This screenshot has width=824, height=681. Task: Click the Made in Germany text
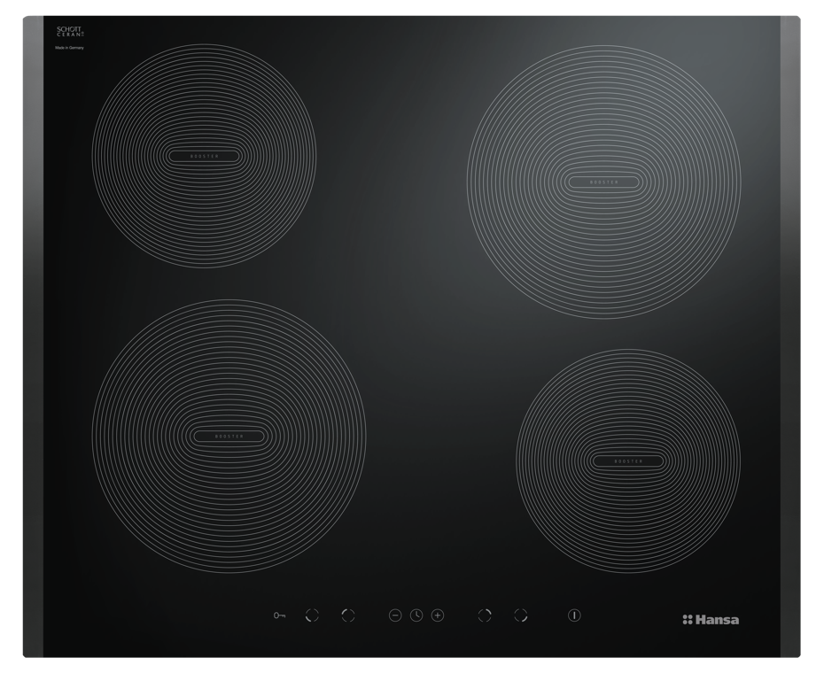[69, 47]
